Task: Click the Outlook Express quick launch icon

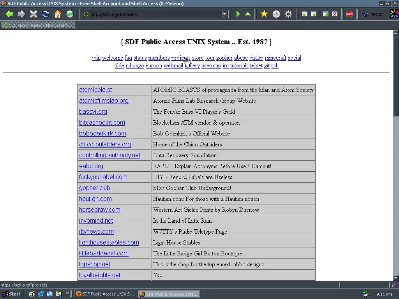Action: coord(49,294)
